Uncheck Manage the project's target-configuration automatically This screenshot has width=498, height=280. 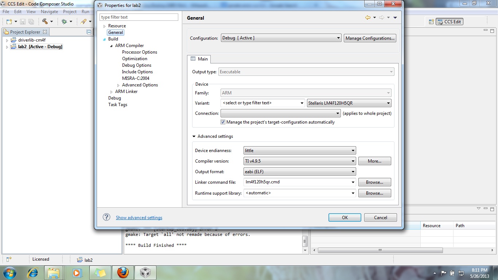(223, 122)
